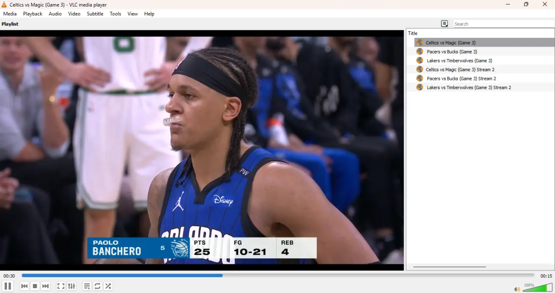Image resolution: width=555 pixels, height=293 pixels.
Task: Open the Audio menu
Action: 55,14
